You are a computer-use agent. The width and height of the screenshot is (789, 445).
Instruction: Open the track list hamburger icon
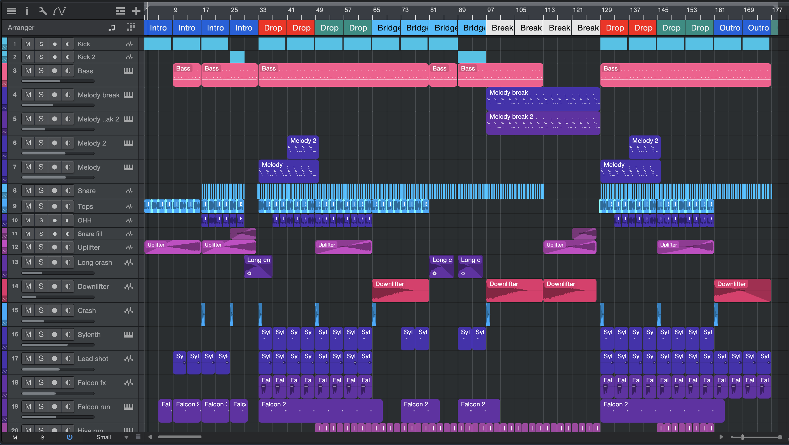coord(11,11)
